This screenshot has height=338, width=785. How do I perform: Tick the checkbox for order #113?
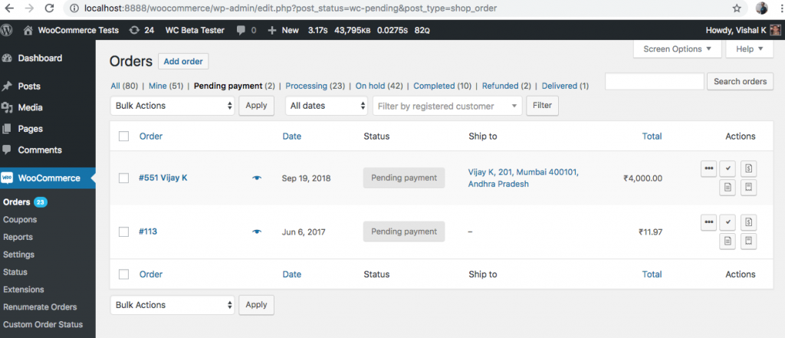[x=124, y=231]
